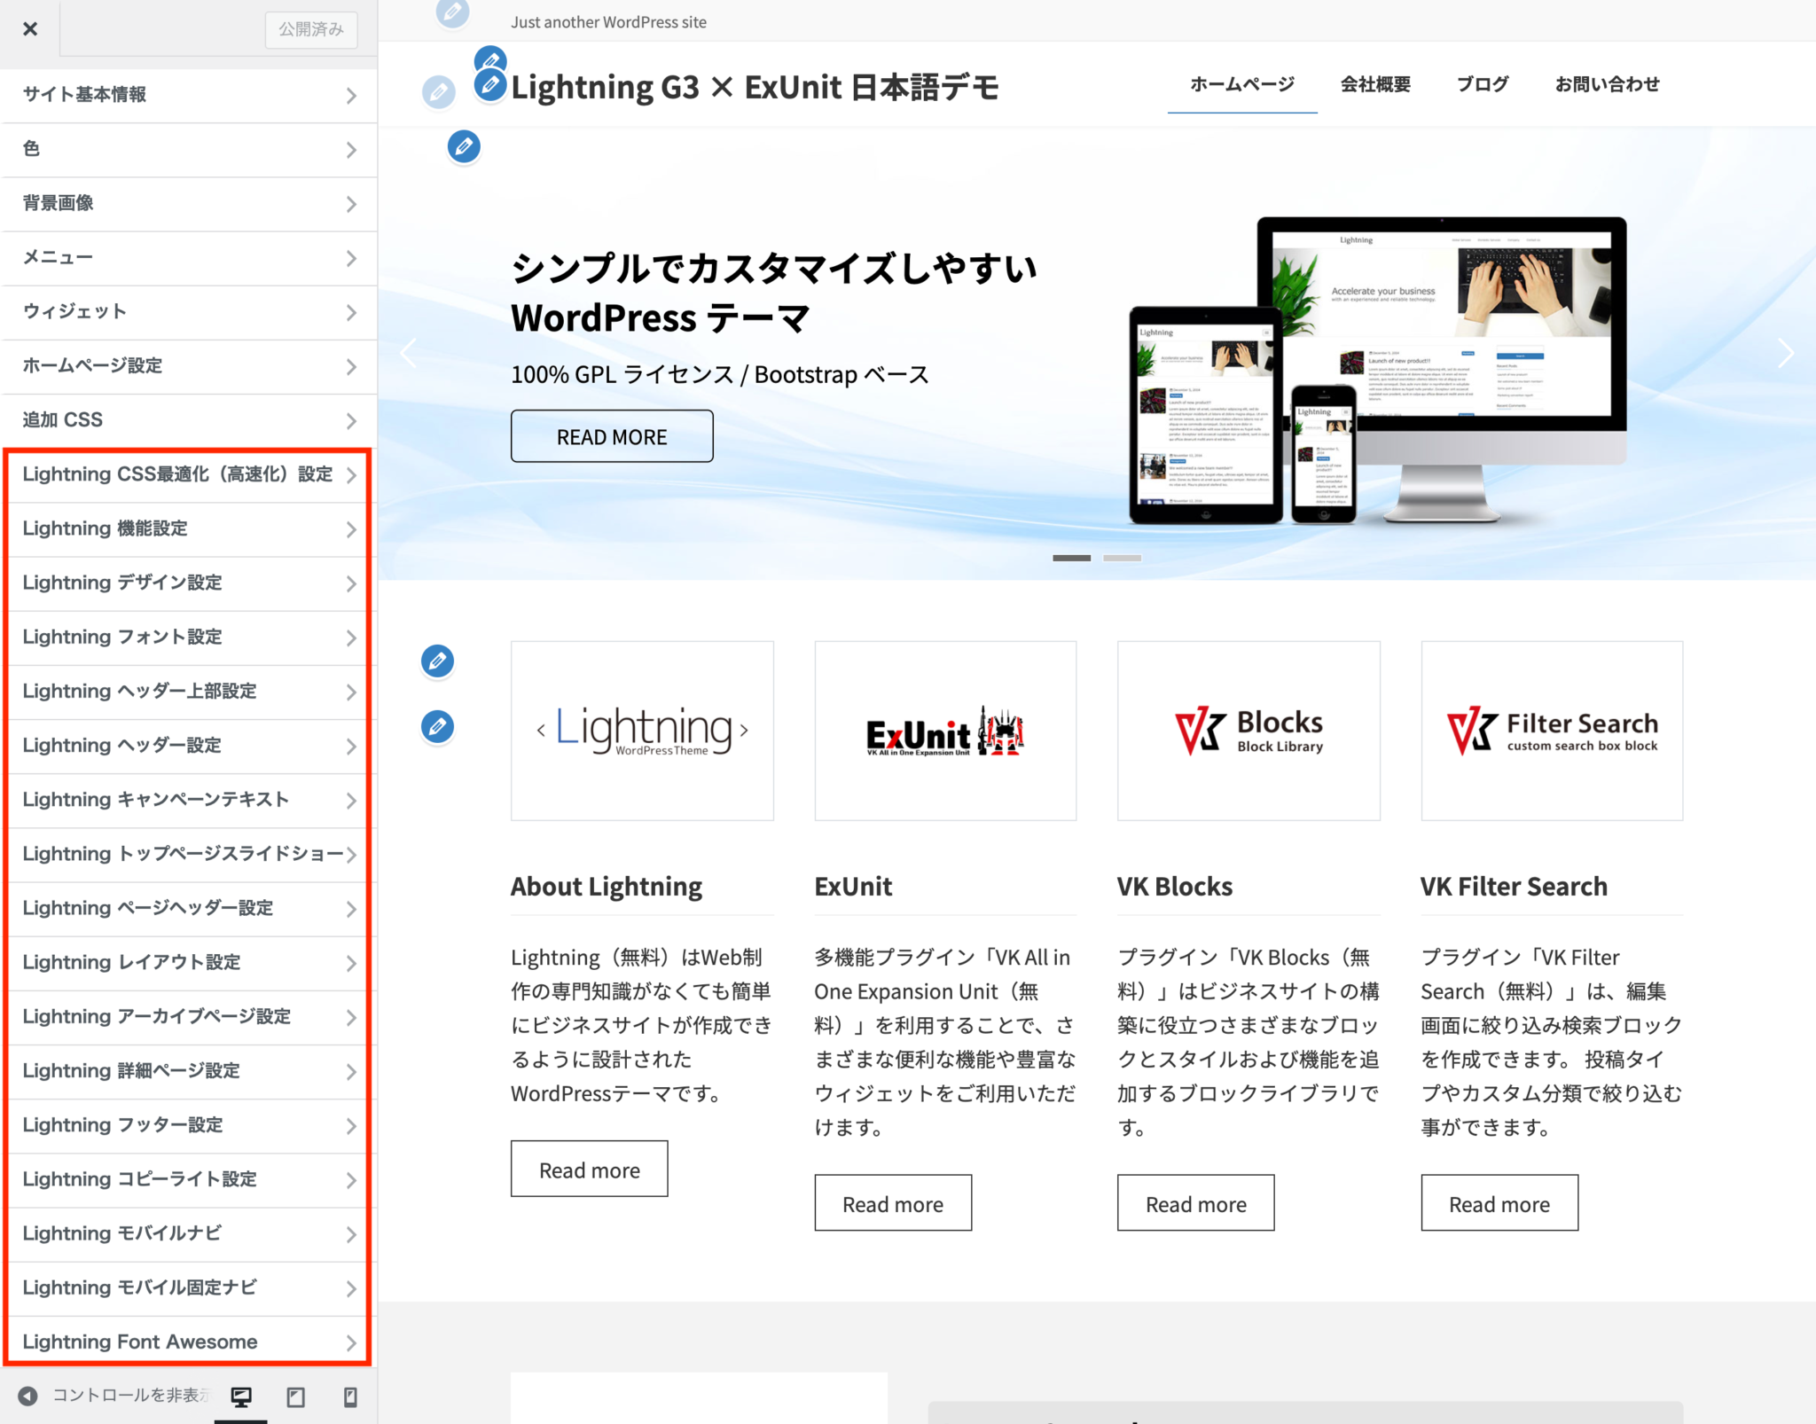
Task: Switch to tablet preview device icon
Action: [296, 1397]
